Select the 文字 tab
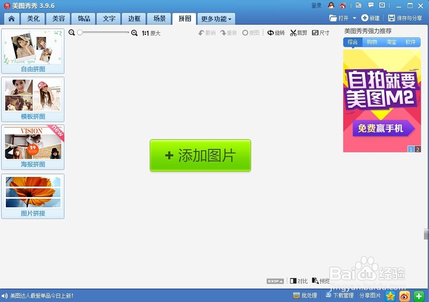Viewport: 429px width, 302px height. tap(109, 18)
